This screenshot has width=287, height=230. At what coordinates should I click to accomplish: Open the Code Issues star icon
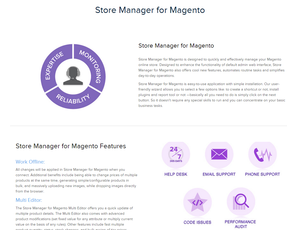coord(198,202)
